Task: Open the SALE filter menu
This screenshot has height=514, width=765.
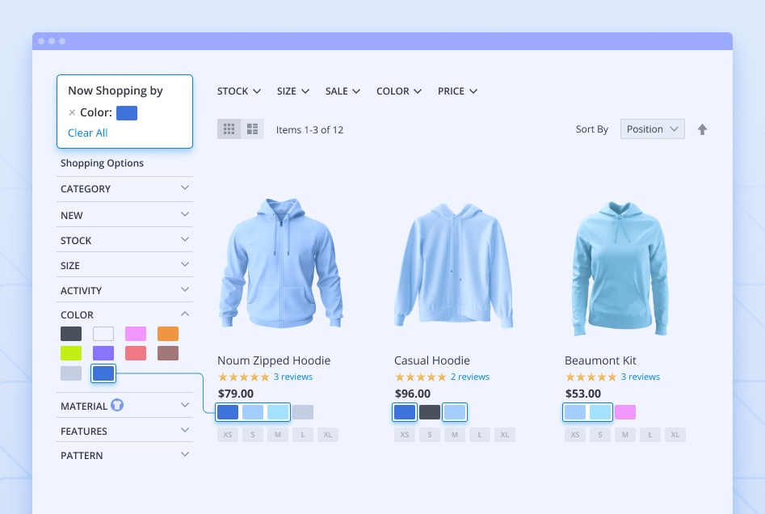Action: point(343,91)
